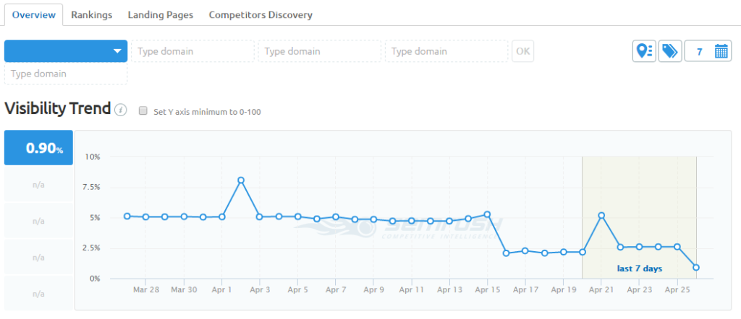Enable Set Y axis minimum to 0-100
The height and width of the screenshot is (319, 741).
click(x=143, y=111)
